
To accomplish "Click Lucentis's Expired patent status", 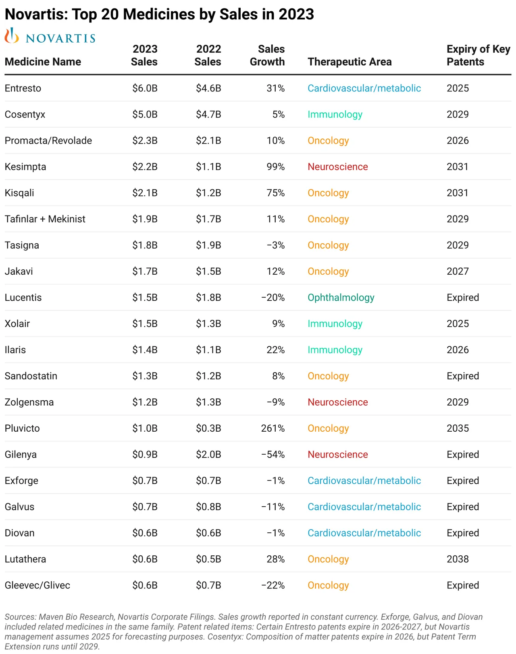I will [x=463, y=298].
